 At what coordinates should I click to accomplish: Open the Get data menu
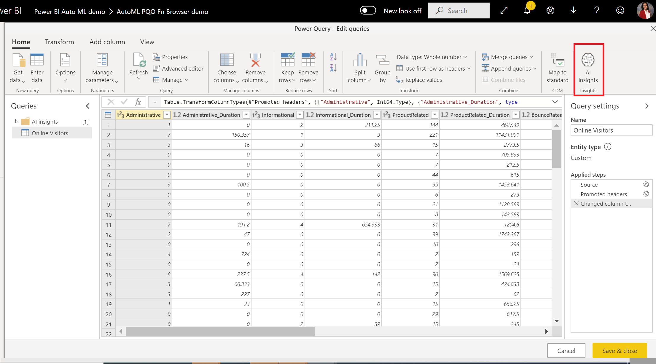coord(18,68)
